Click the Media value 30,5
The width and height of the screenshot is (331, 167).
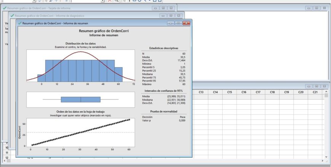pos(183,57)
